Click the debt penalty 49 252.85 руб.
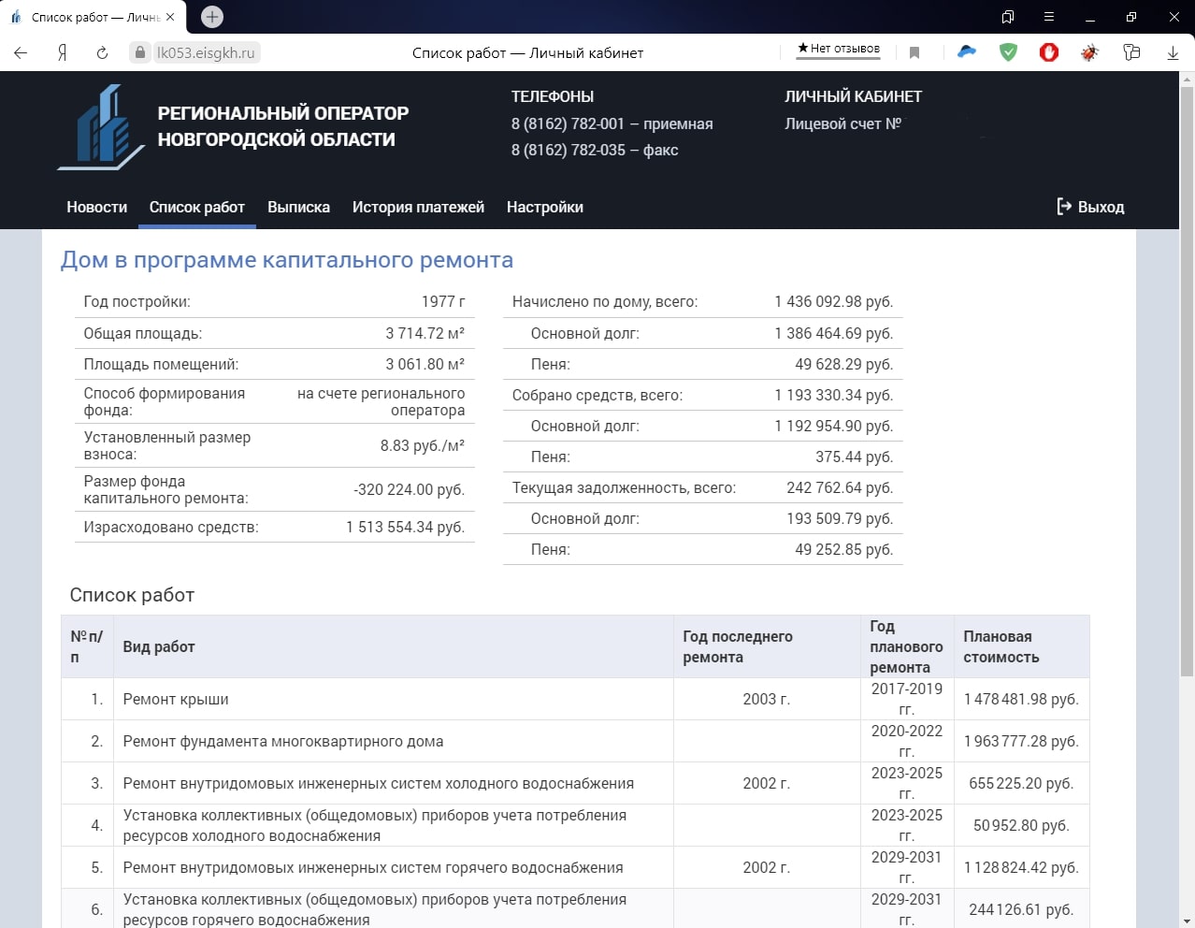1195x928 pixels. point(844,549)
